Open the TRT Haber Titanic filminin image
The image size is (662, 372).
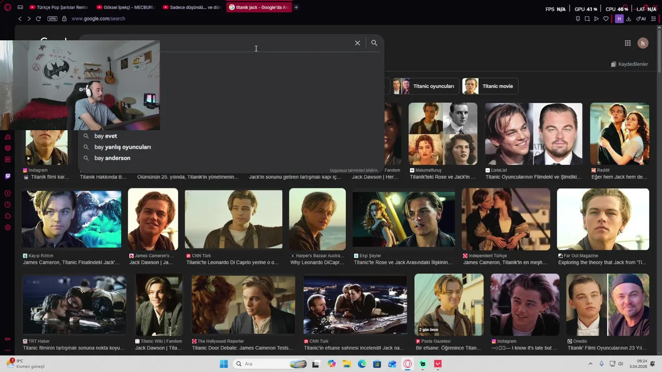coord(74,305)
